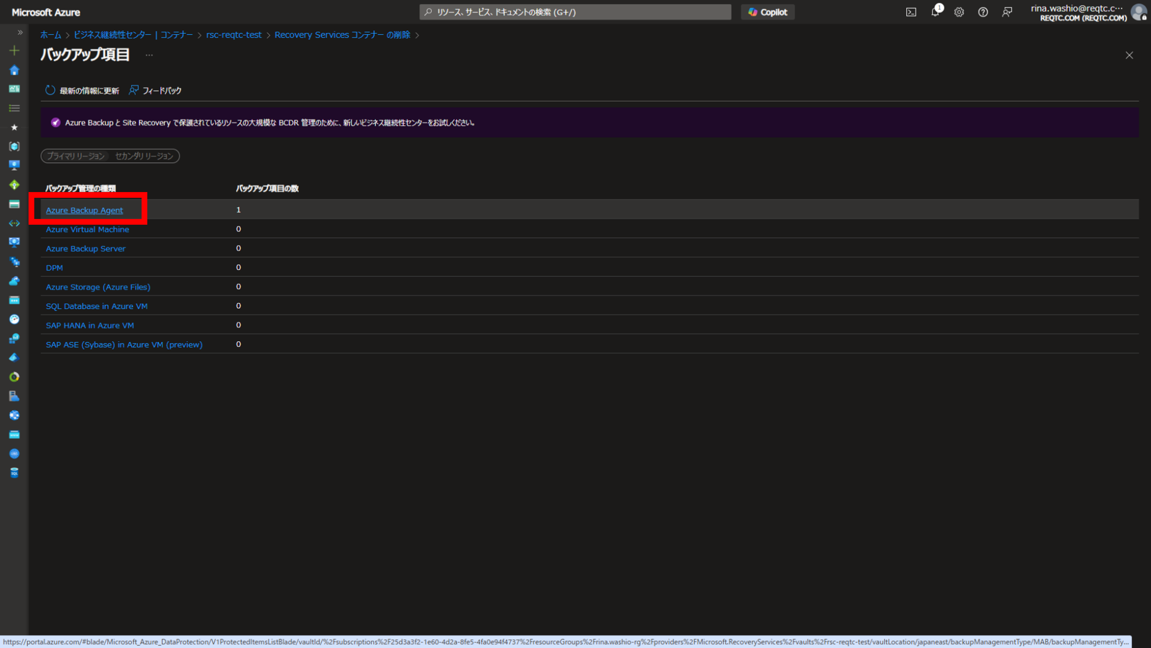Open Dashboard from the sidebar chart icon
Viewport: 1151px width, 648px height.
click(x=14, y=89)
